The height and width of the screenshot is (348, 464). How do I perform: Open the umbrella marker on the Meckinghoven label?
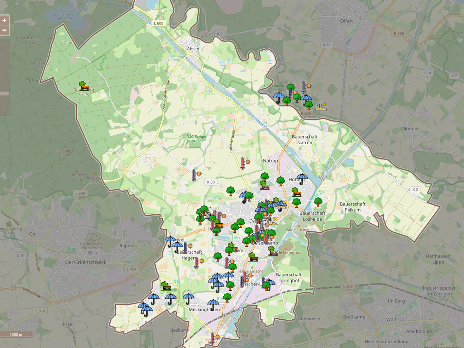pyautogui.click(x=213, y=305)
